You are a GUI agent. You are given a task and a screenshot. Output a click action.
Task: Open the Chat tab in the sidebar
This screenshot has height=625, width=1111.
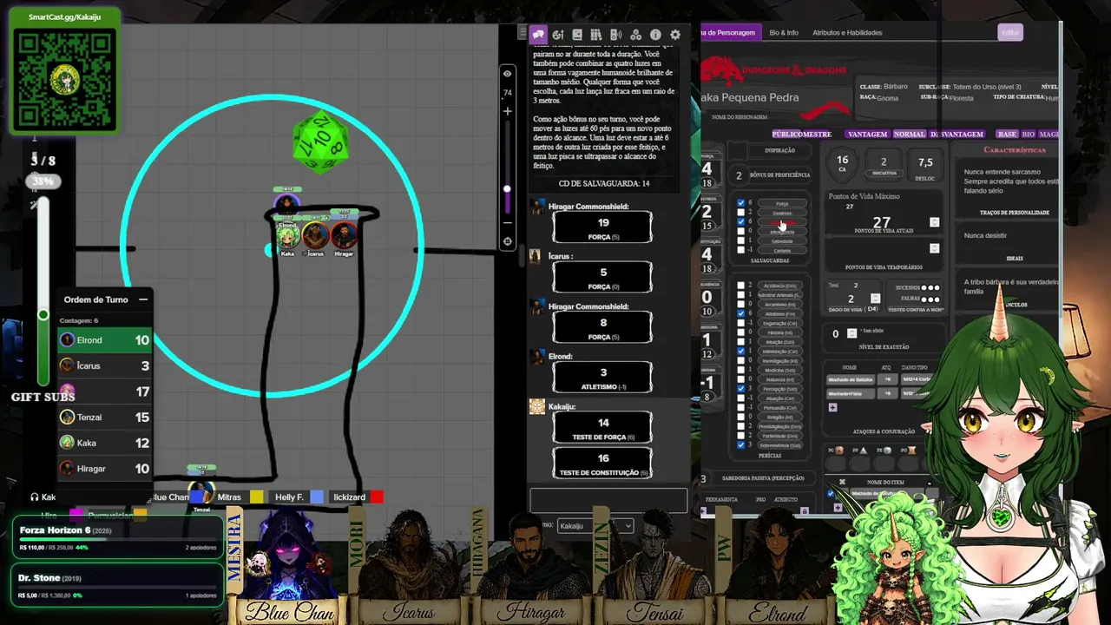[538, 35]
